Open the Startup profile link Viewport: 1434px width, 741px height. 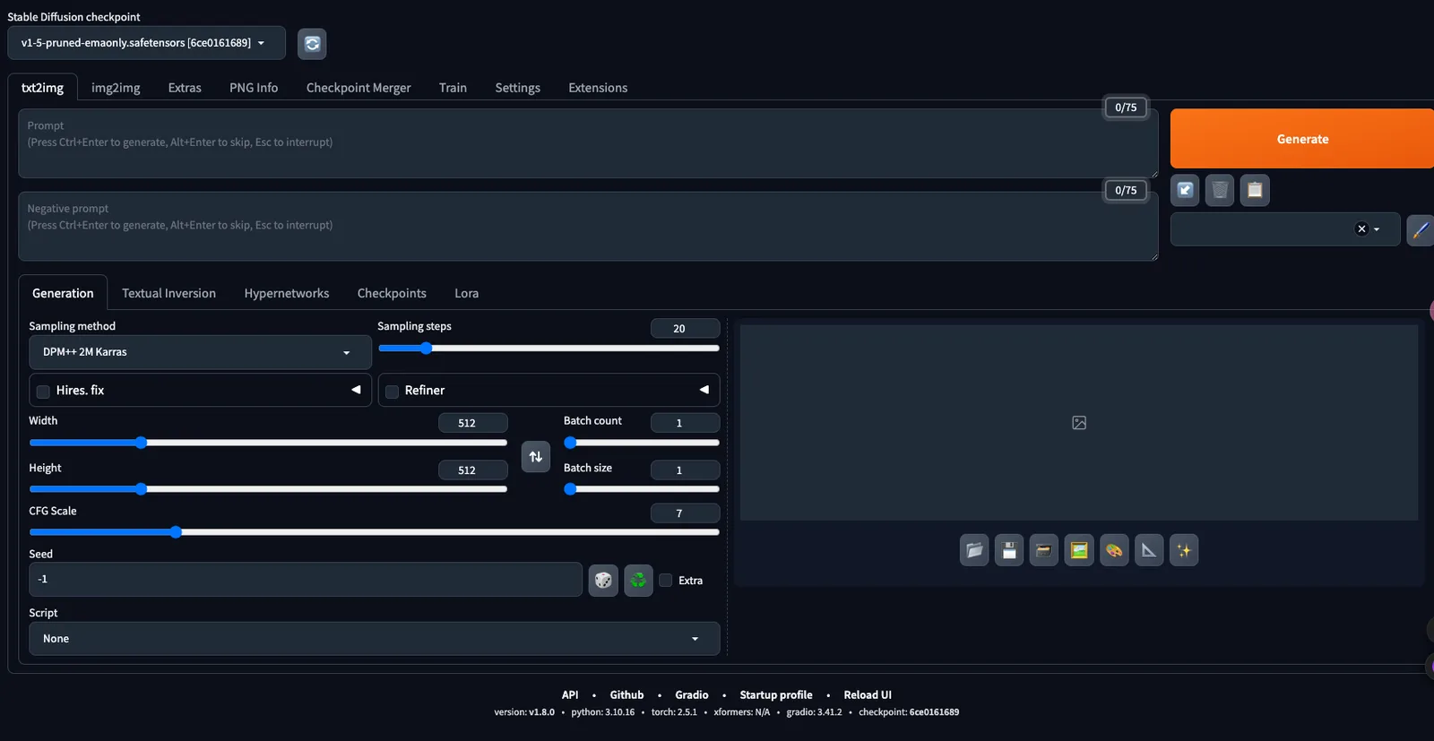776,694
